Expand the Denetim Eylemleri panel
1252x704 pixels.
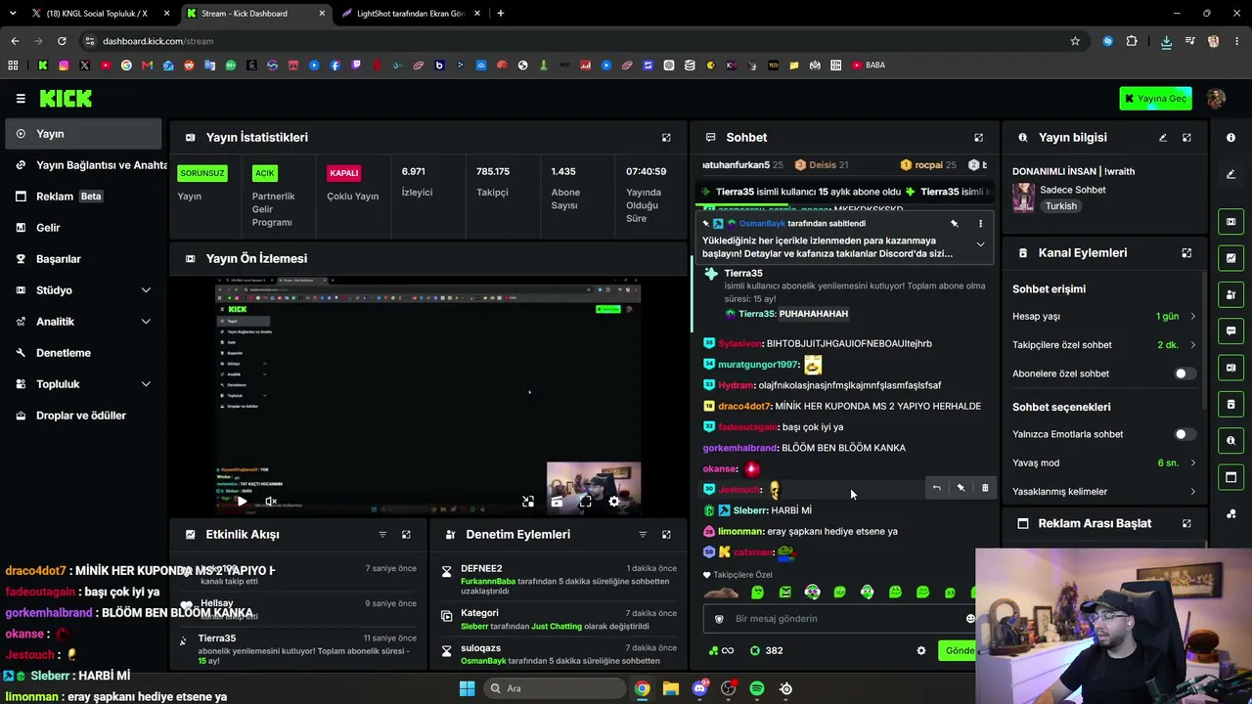(666, 535)
